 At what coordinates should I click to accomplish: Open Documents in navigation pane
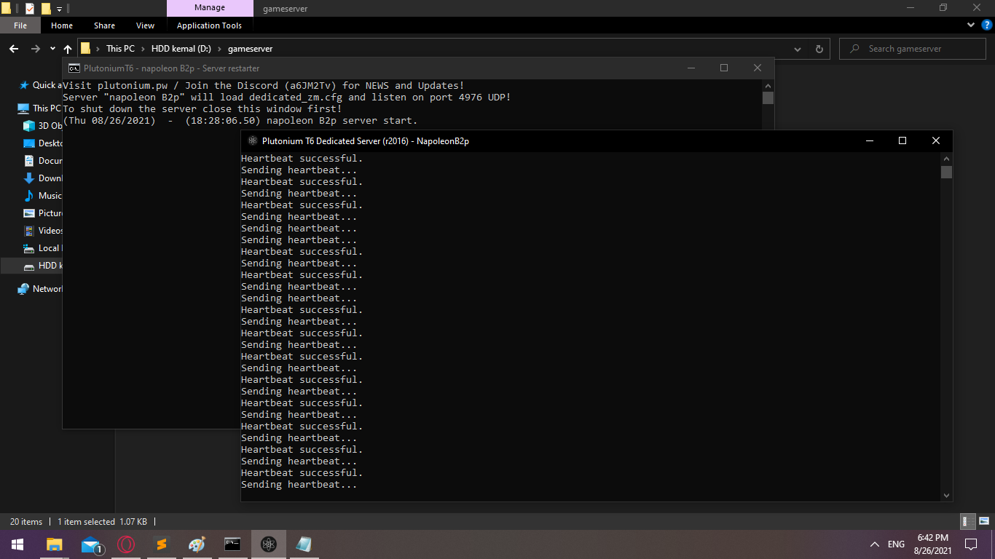pos(43,160)
